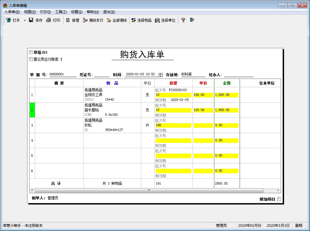Tick the 需记录应付账款 checkbox

pos(31,59)
